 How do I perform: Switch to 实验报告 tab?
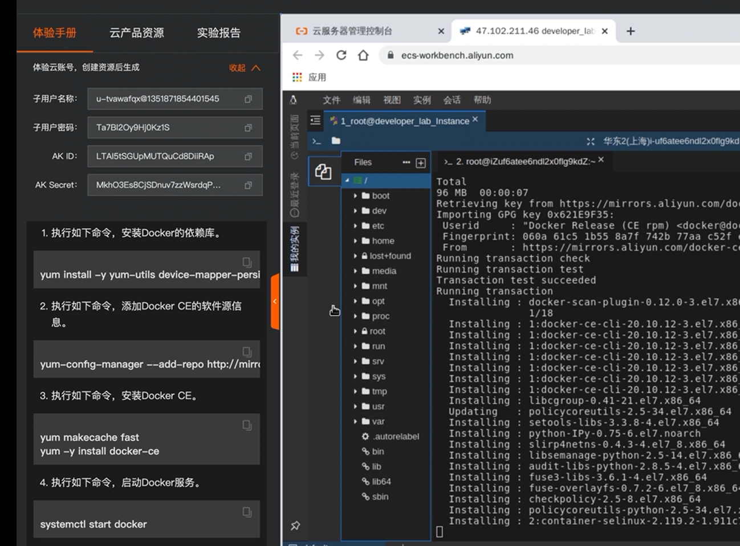(219, 33)
